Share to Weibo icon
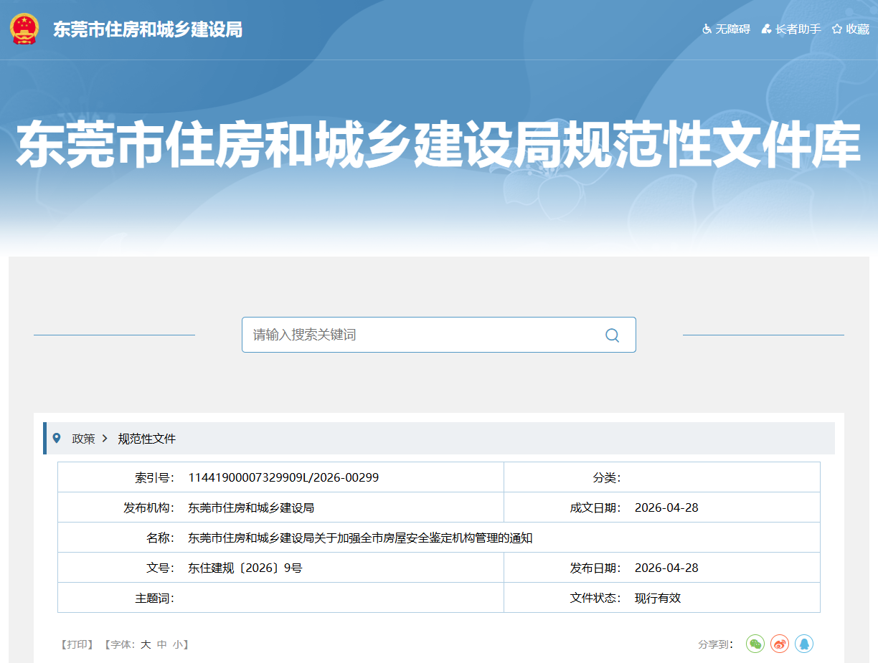Image resolution: width=878 pixels, height=663 pixels. point(780,644)
